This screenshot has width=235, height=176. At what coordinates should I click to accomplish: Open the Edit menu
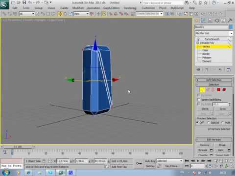15,8
